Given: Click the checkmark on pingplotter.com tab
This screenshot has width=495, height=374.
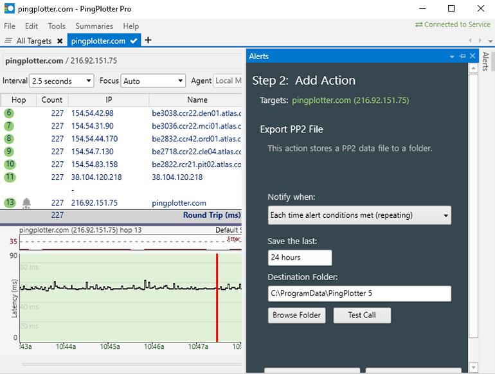Looking at the screenshot, I should 134,41.
